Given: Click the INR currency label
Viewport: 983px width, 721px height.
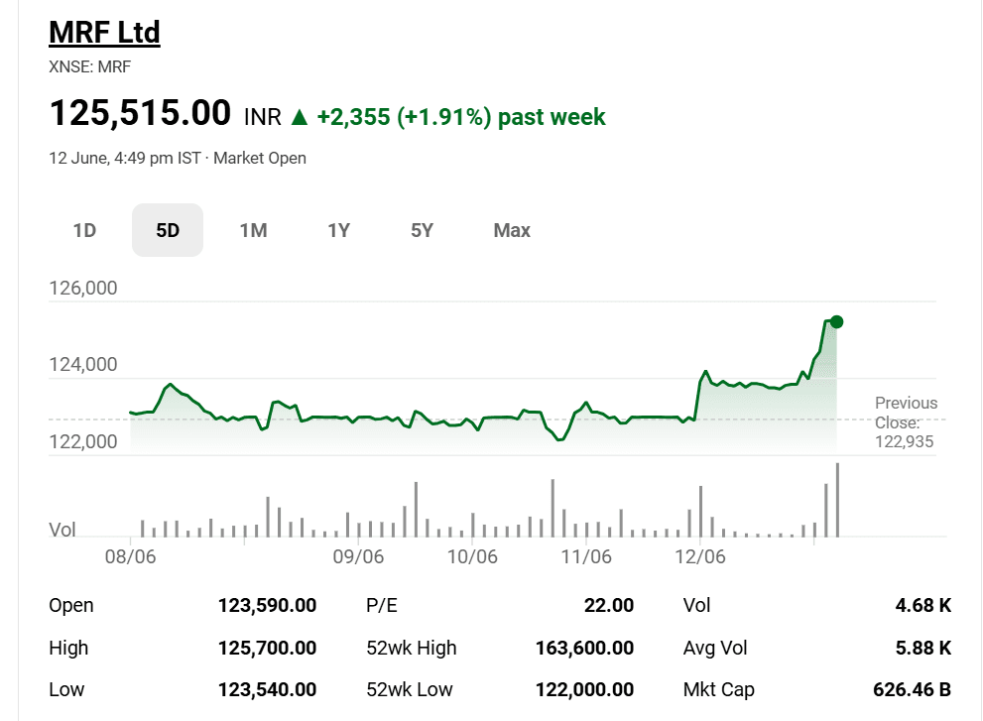Looking at the screenshot, I should (263, 117).
